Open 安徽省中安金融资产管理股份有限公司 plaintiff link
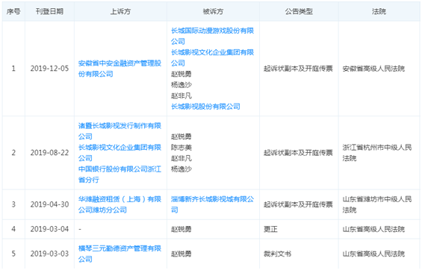Image resolution: width=422 pixels, height=270 pixels. pyautogui.click(x=120, y=69)
